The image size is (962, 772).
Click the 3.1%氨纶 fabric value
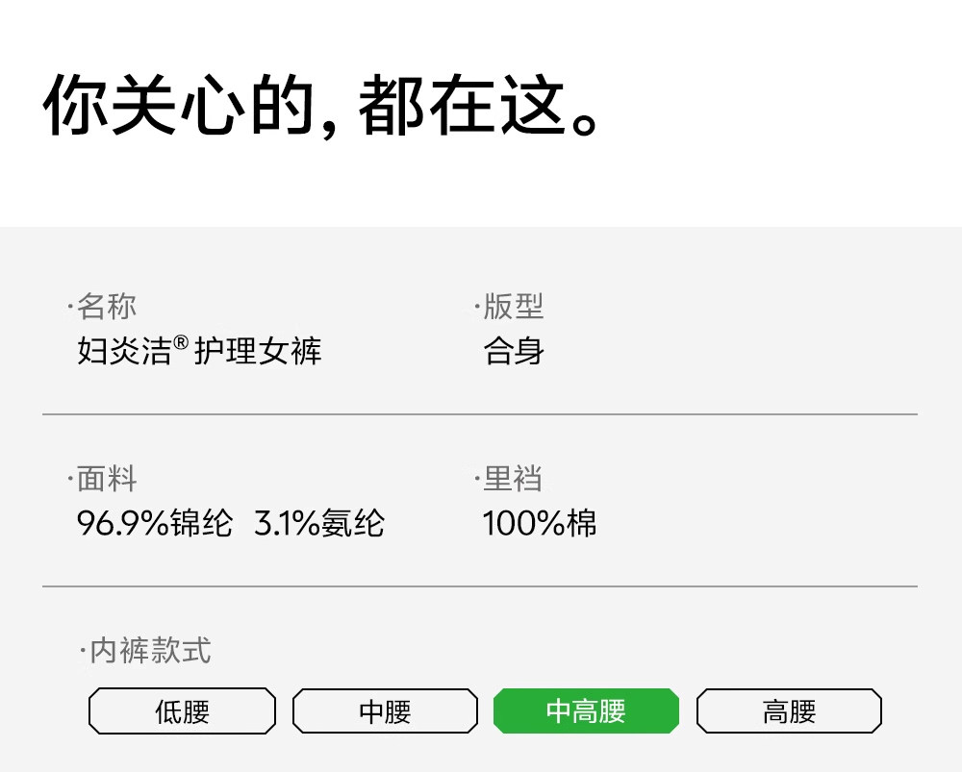tap(319, 524)
